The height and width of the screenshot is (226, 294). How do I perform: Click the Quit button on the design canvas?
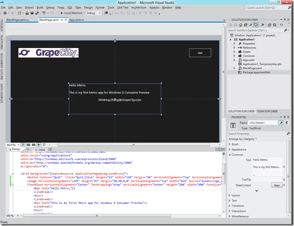point(200,53)
